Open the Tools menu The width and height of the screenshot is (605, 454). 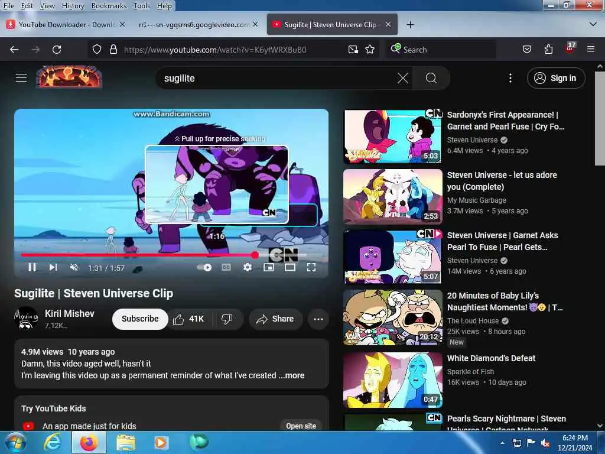coord(142,6)
